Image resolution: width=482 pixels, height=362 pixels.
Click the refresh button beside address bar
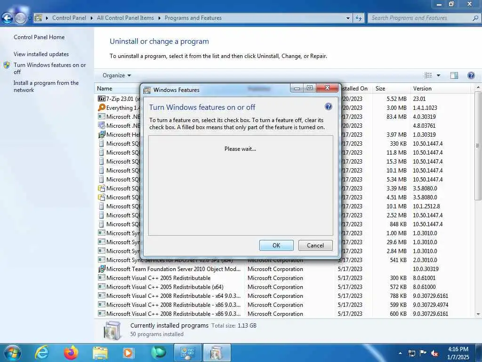click(x=358, y=18)
